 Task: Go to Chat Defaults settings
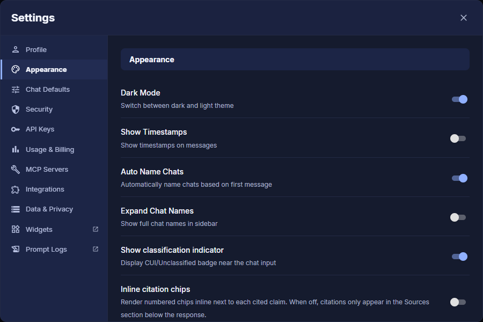point(54,90)
